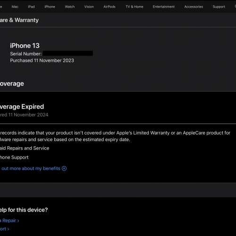Open the 'a Repair' link

point(8,220)
